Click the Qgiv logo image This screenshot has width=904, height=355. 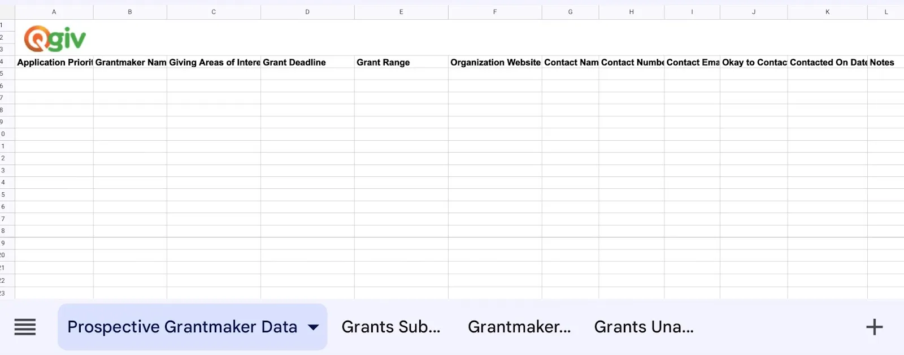tap(55, 38)
